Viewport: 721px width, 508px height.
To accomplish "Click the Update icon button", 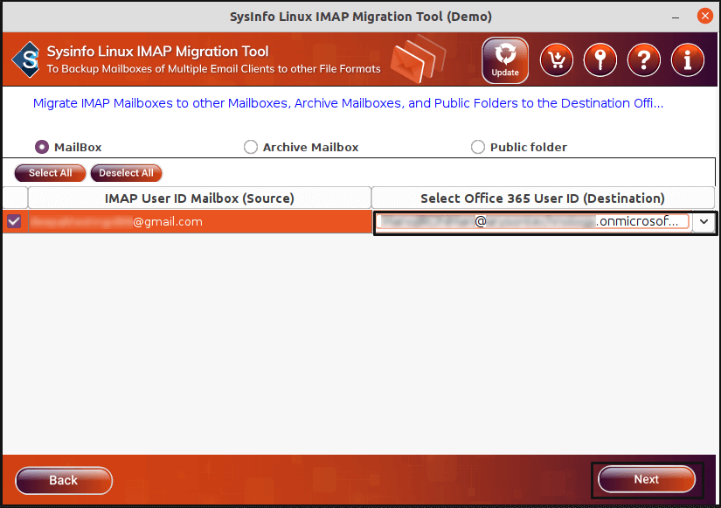I will 505,60.
